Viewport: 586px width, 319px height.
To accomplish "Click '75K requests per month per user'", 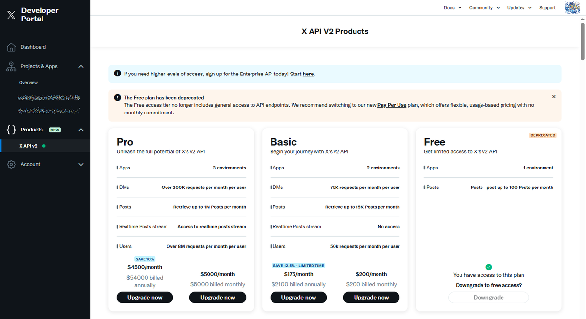I will pos(365,188).
